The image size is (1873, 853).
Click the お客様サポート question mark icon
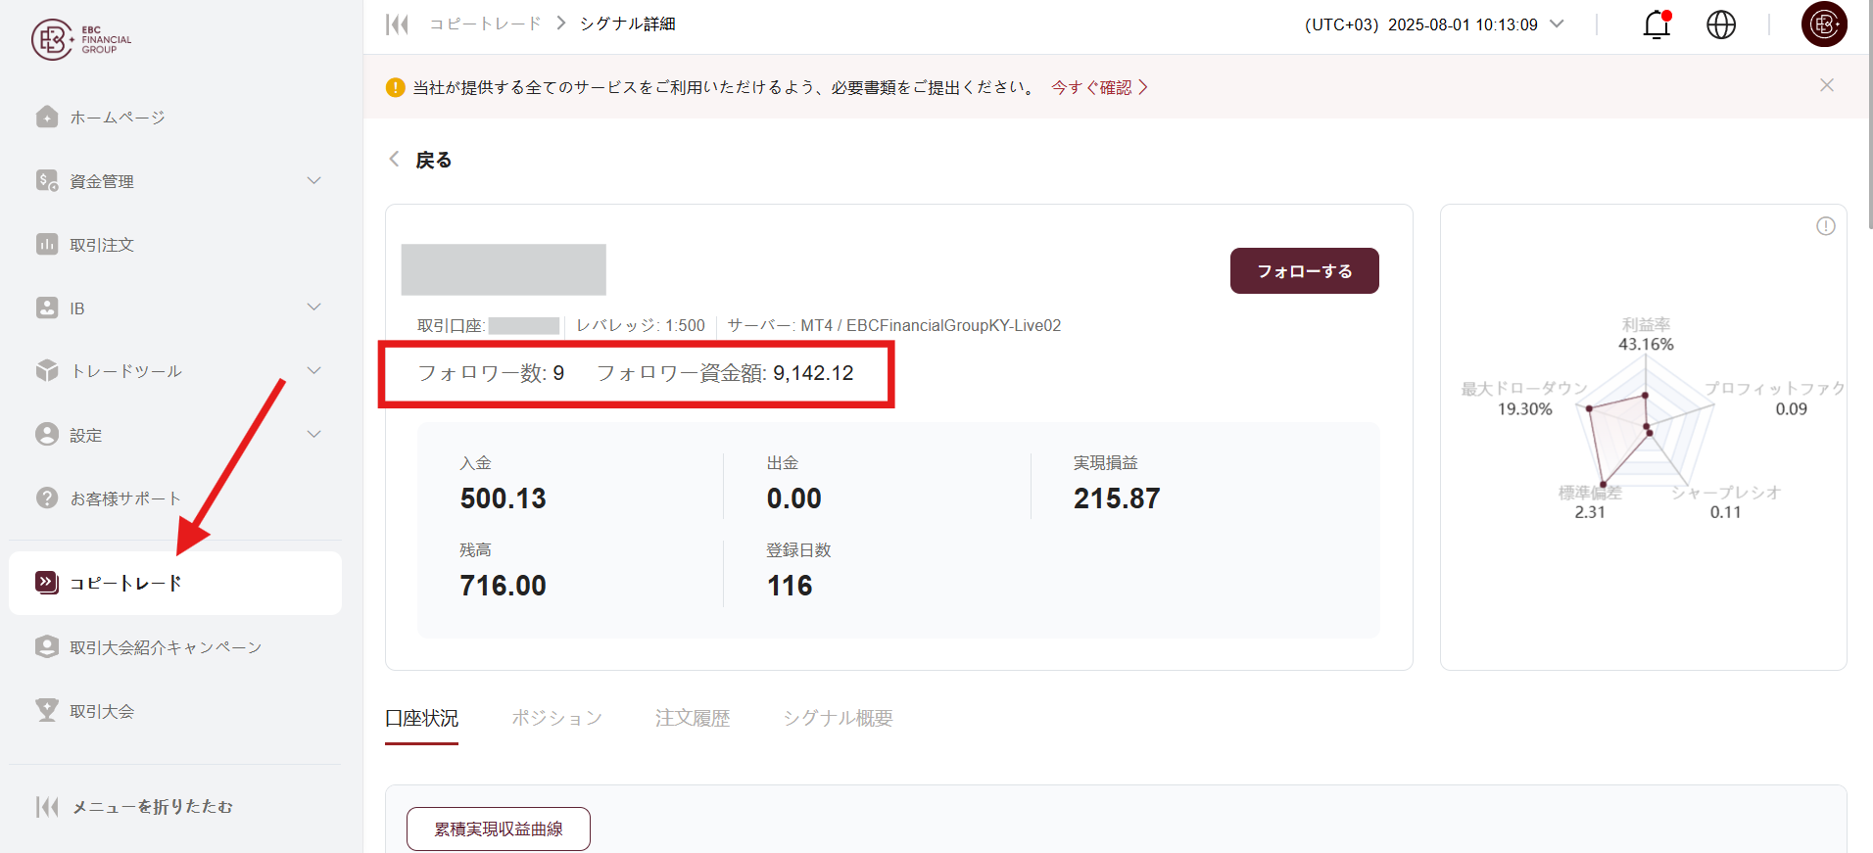click(x=47, y=498)
